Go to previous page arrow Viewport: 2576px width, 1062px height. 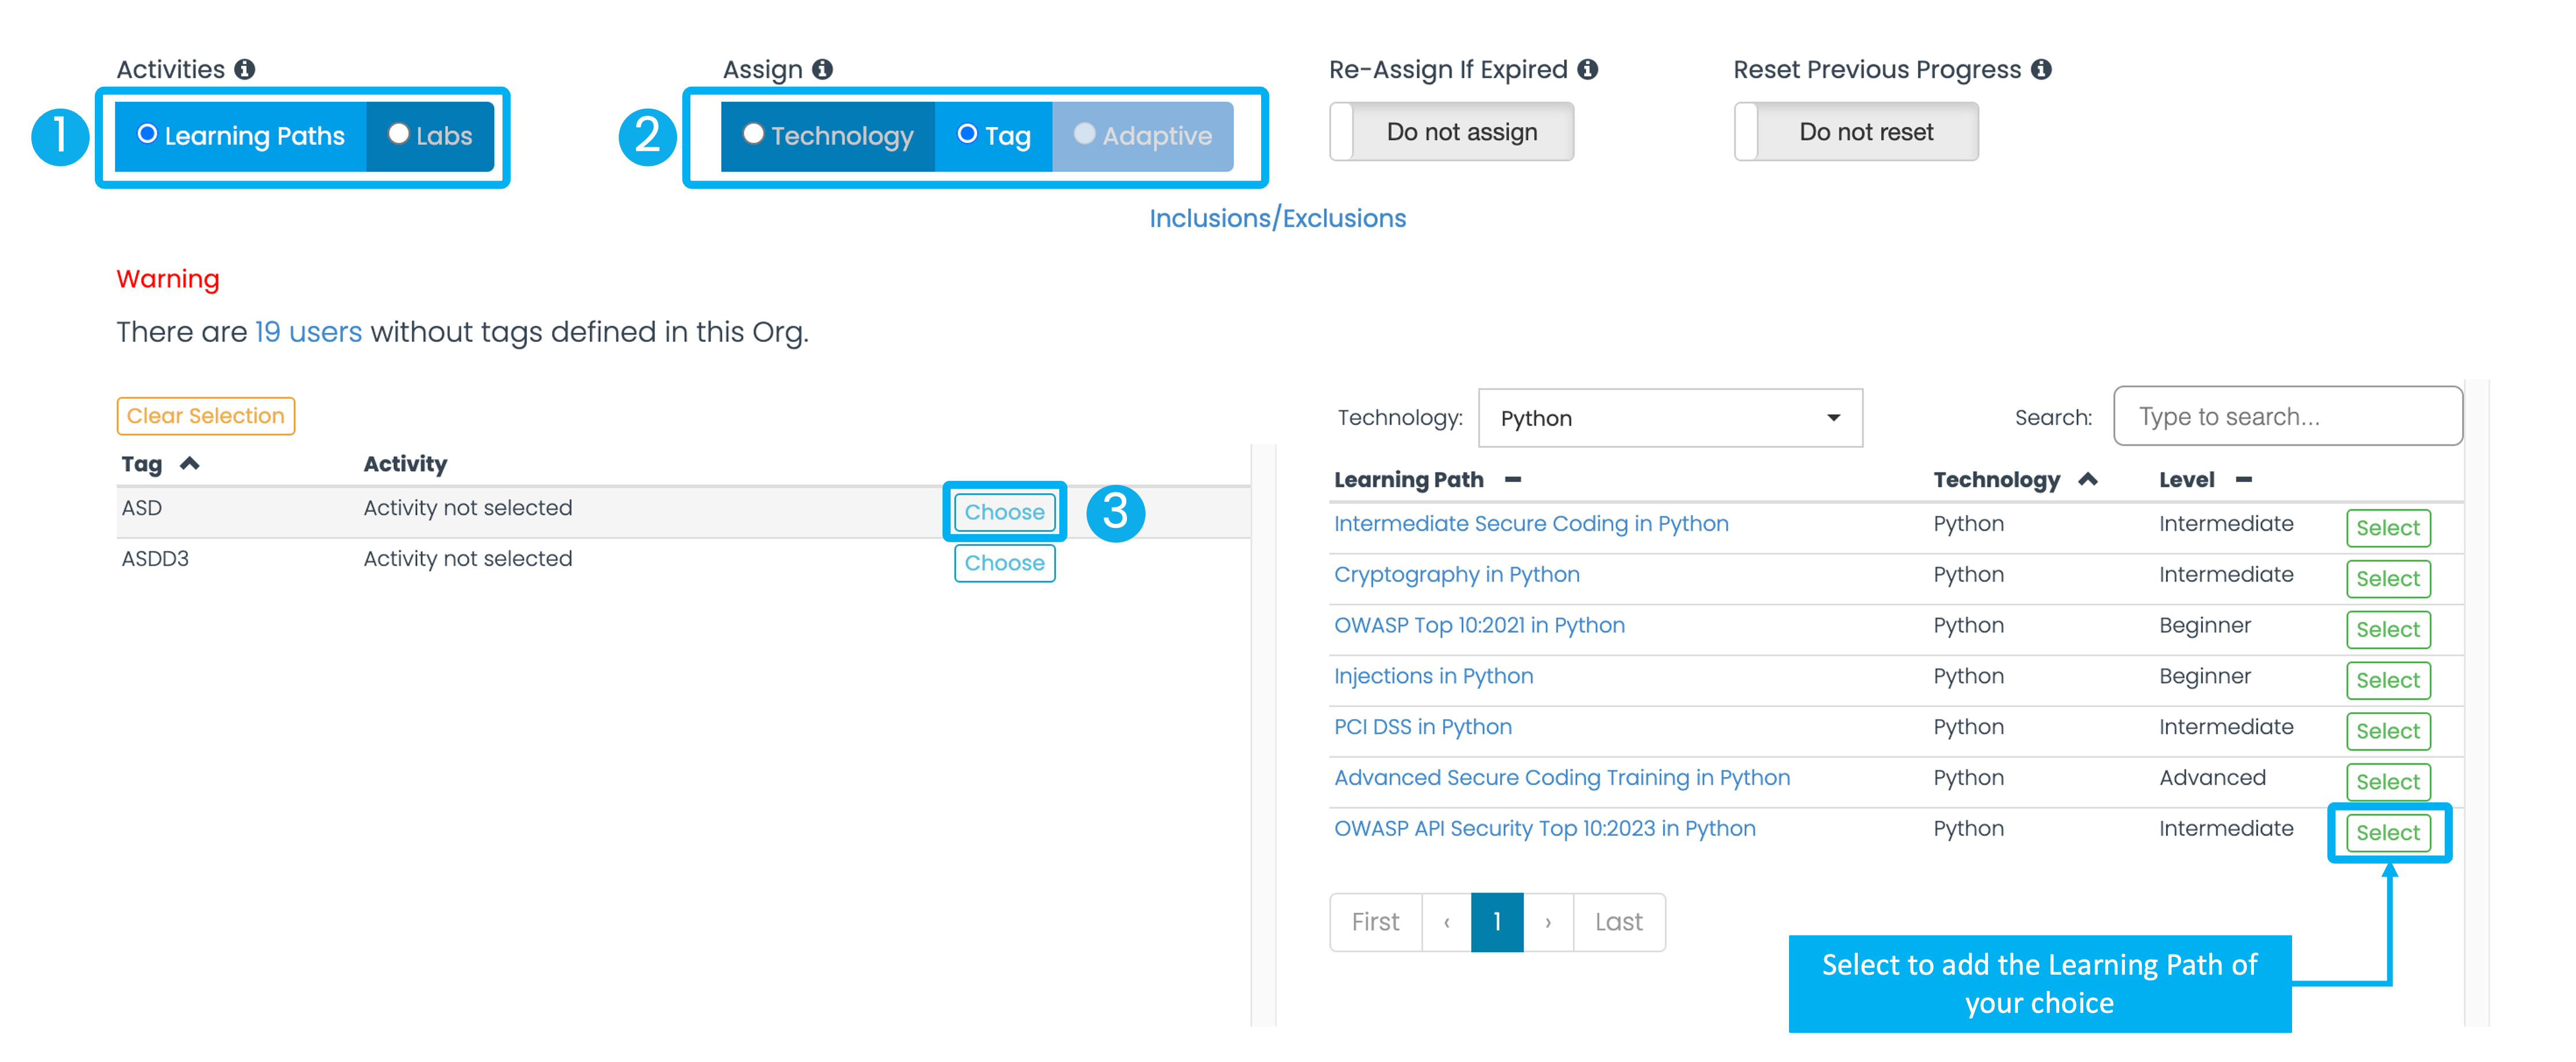(1446, 922)
